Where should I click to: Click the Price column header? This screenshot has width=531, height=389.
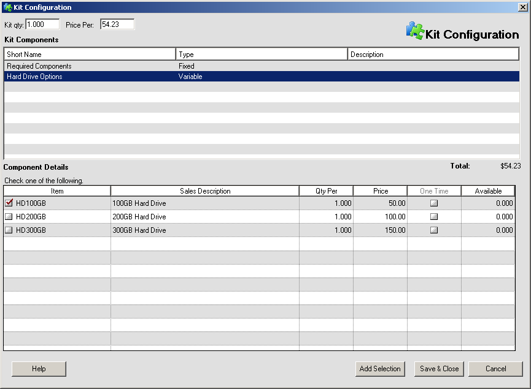(380, 191)
